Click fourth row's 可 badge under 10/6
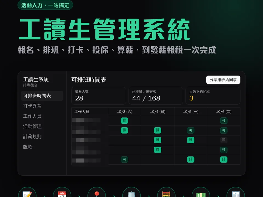This screenshot has height=197, width=263. (x=224, y=150)
